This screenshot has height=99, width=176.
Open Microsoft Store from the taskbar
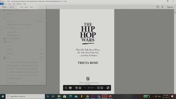(65, 96)
